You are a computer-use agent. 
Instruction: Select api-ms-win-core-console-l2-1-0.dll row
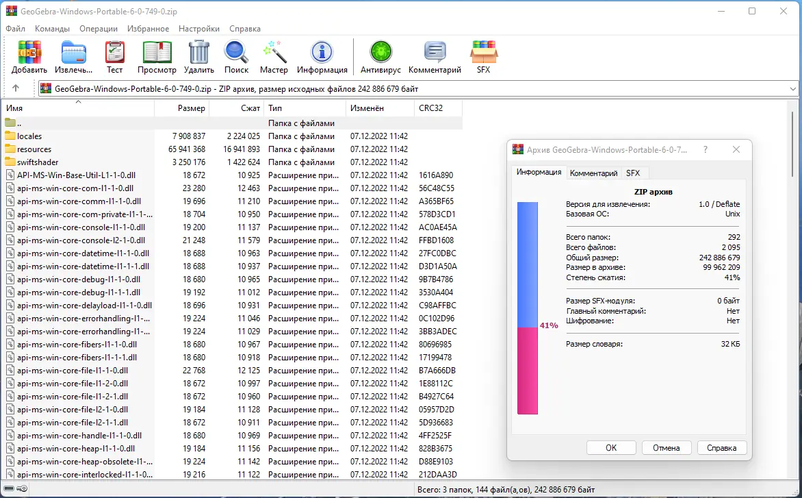pyautogui.click(x=232, y=240)
